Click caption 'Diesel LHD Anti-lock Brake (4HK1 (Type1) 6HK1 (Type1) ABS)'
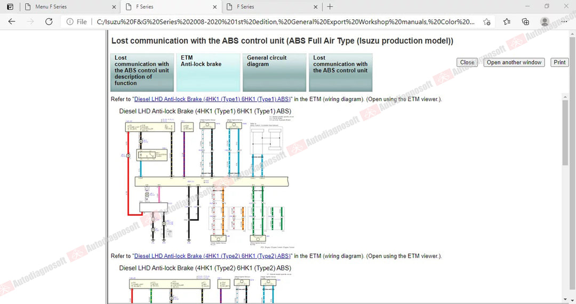This screenshot has height=304, width=576. 205,111
